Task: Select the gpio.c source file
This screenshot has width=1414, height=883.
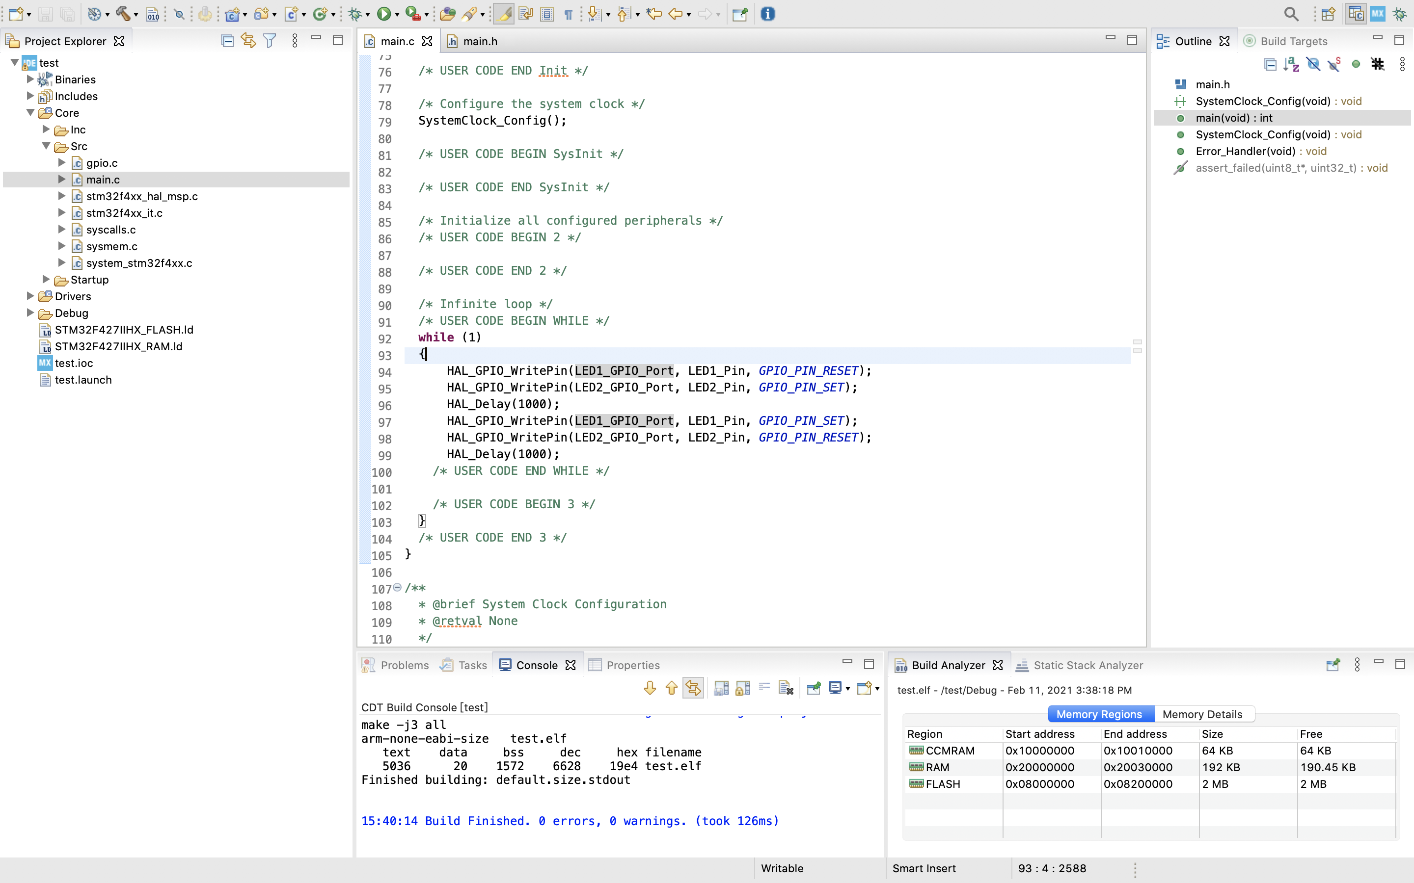Action: pyautogui.click(x=102, y=163)
